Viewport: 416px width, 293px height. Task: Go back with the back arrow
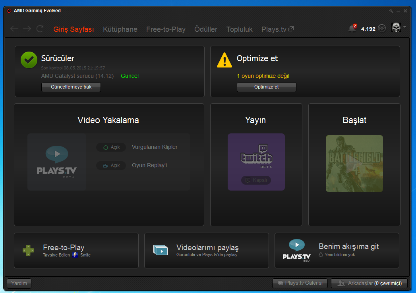coord(14,29)
